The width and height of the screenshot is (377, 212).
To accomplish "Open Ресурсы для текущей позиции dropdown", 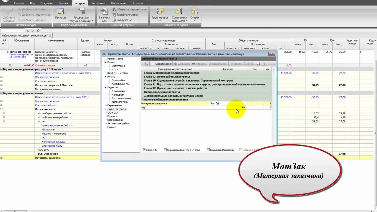I will [81, 15].
